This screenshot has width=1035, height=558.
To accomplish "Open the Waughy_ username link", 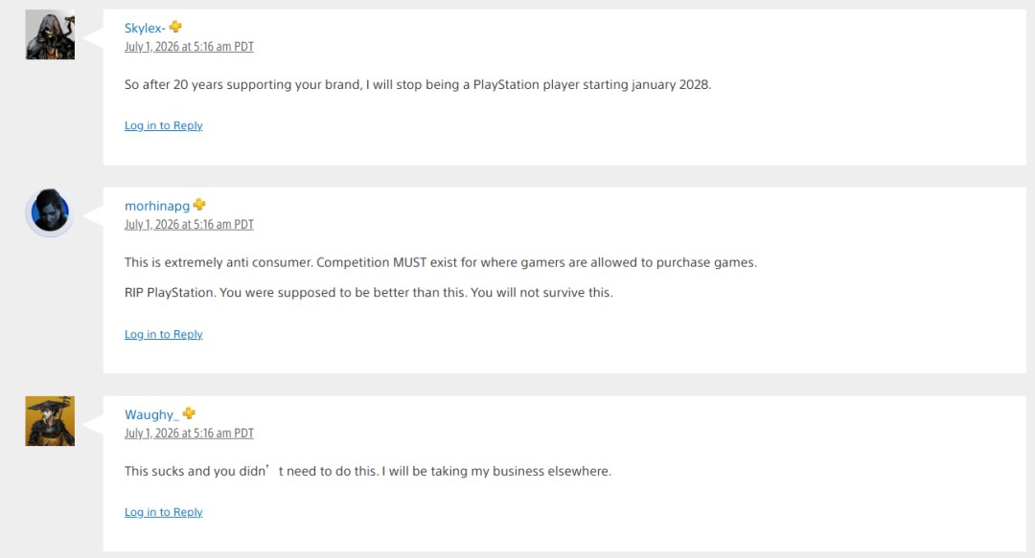I will coord(151,414).
